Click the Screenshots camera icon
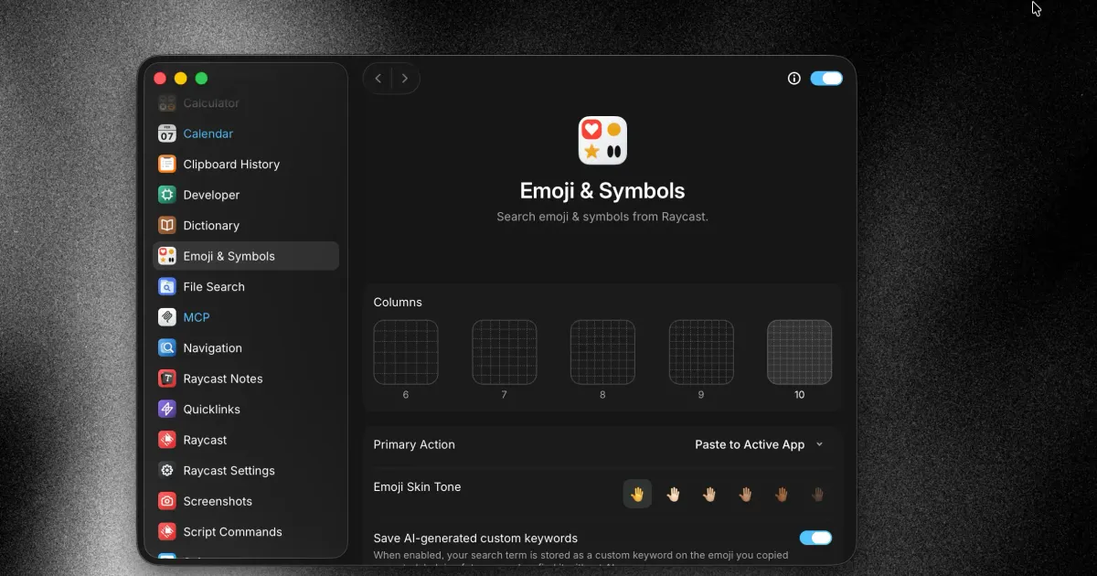1097x576 pixels. coord(166,501)
